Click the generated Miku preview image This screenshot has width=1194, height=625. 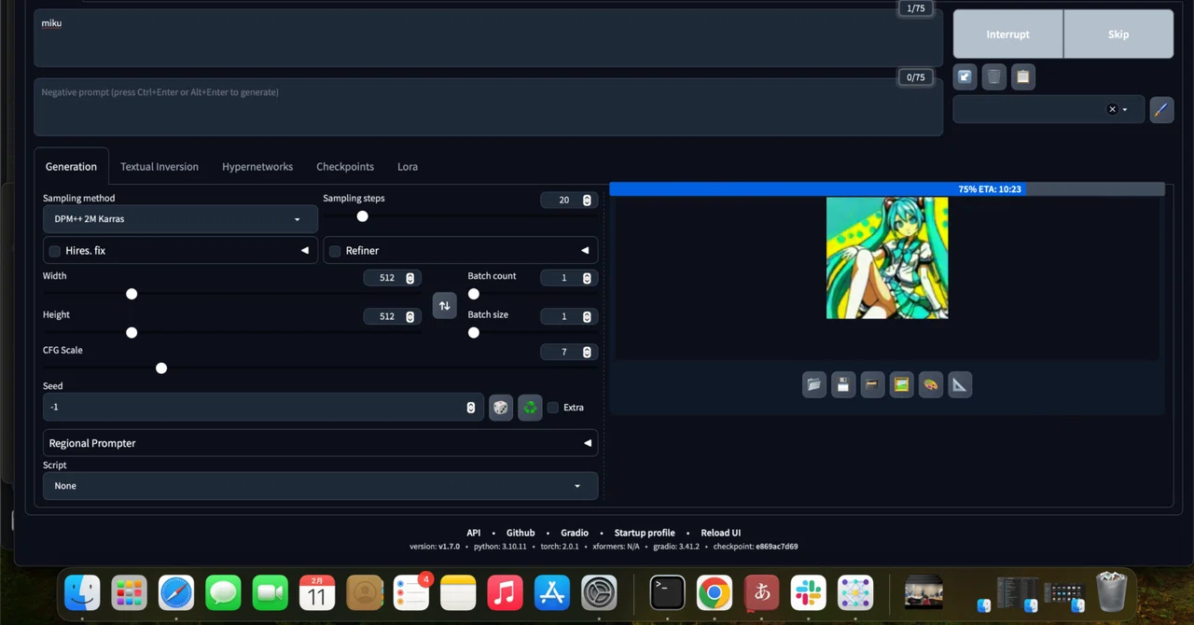pyautogui.click(x=887, y=258)
